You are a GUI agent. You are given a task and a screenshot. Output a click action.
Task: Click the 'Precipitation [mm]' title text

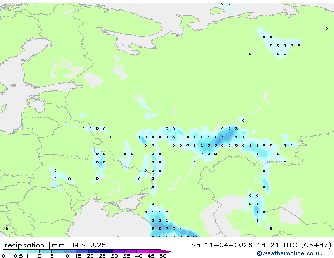tap(34, 245)
